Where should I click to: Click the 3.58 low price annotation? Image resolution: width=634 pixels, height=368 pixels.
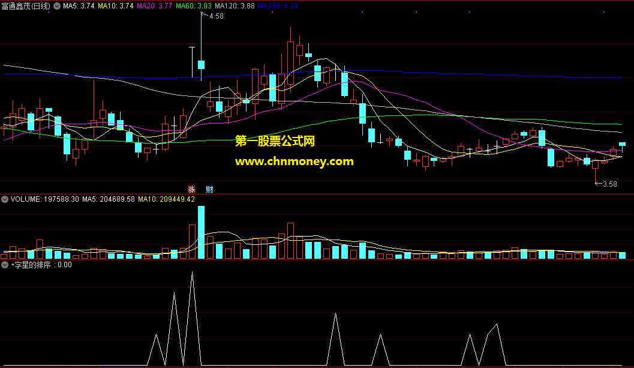610,184
